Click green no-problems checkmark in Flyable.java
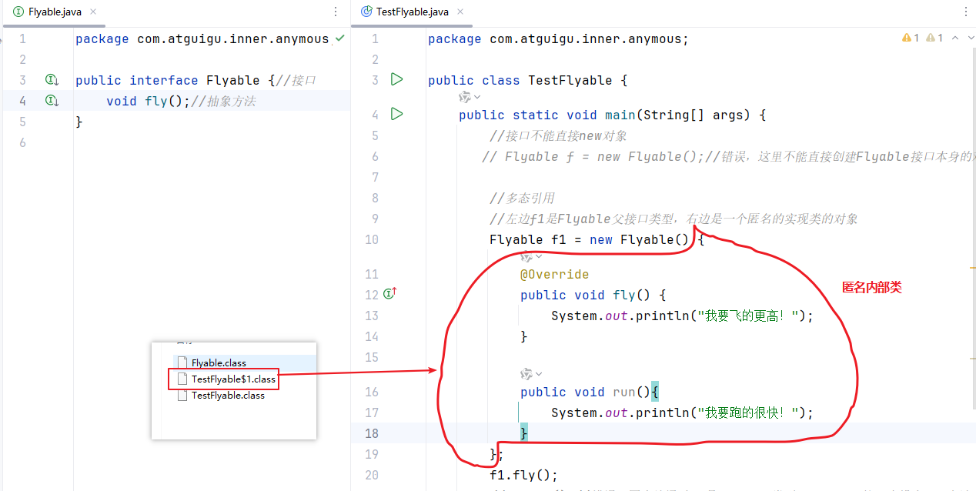Image resolution: width=976 pixels, height=491 pixels. 340,38
